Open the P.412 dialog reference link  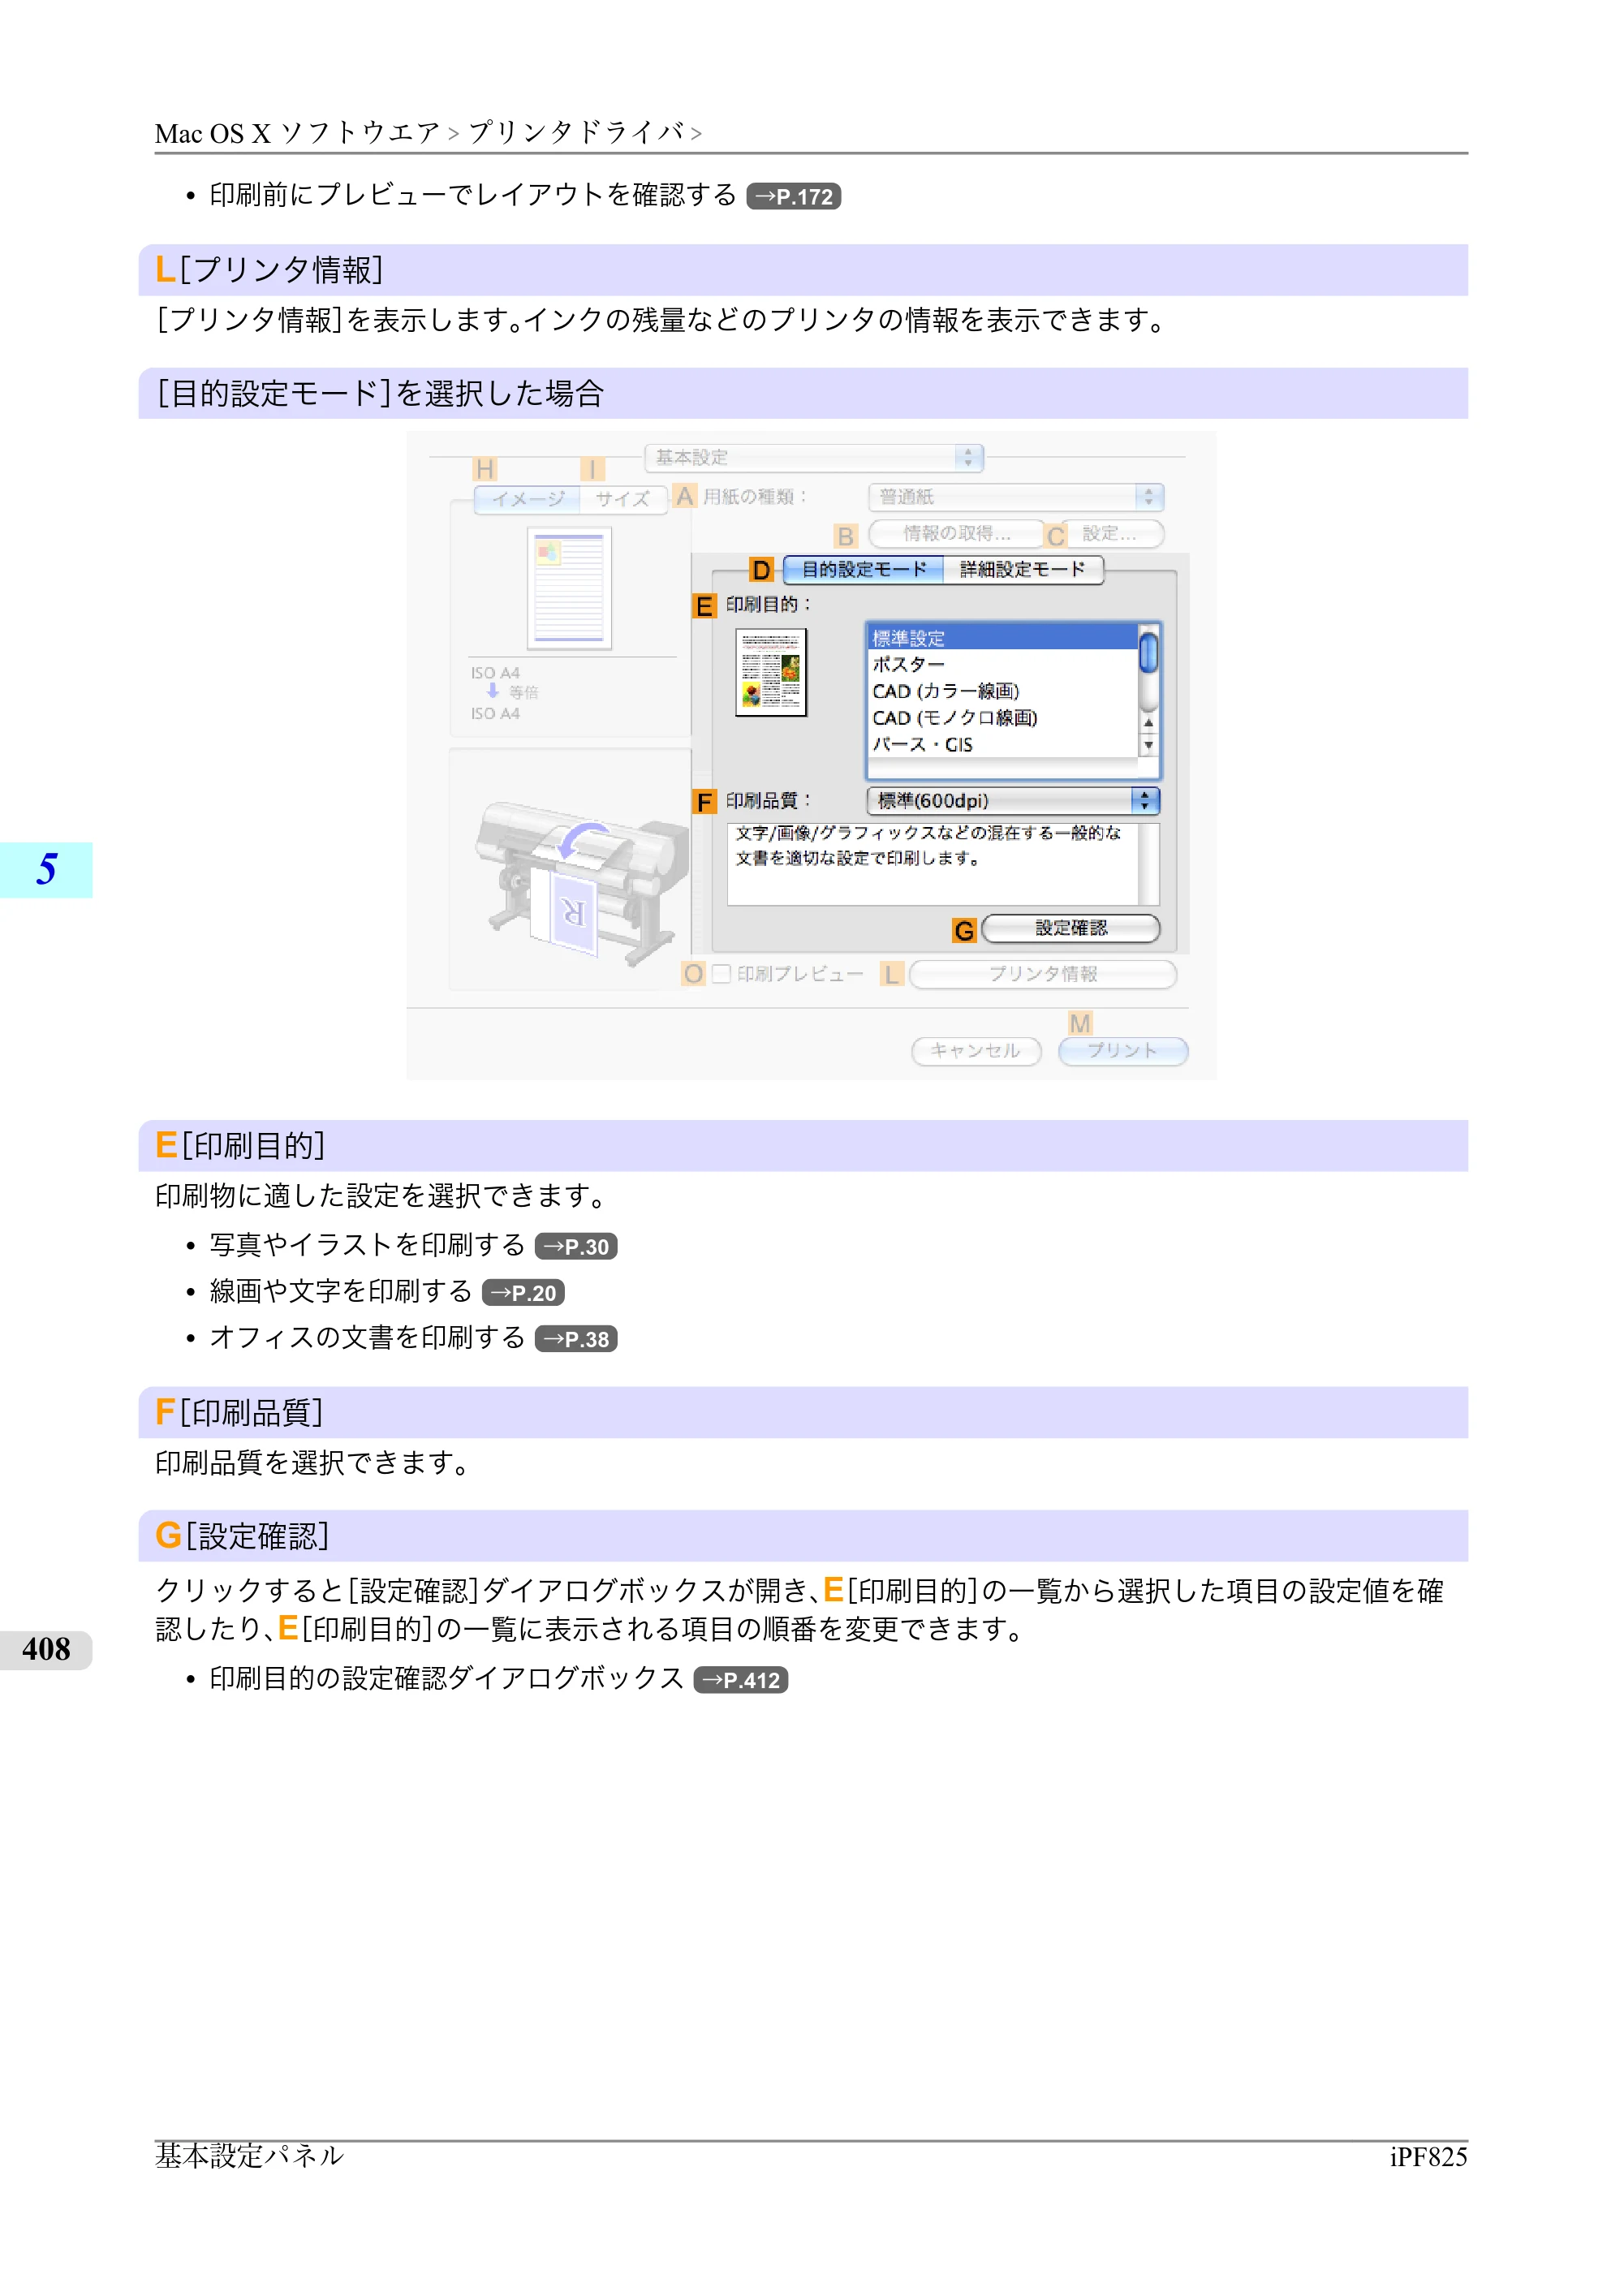[741, 1680]
